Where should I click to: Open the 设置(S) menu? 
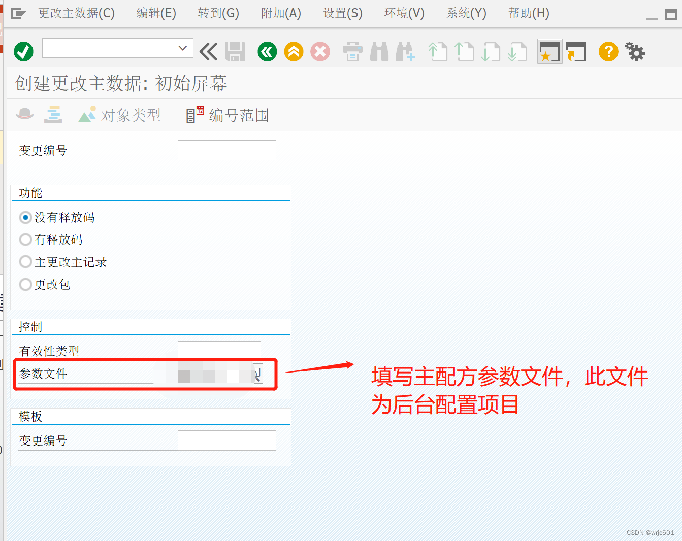point(343,13)
